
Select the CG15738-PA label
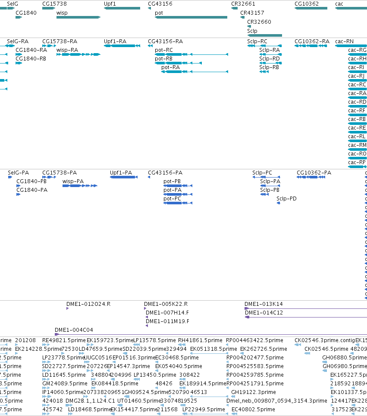(60, 173)
